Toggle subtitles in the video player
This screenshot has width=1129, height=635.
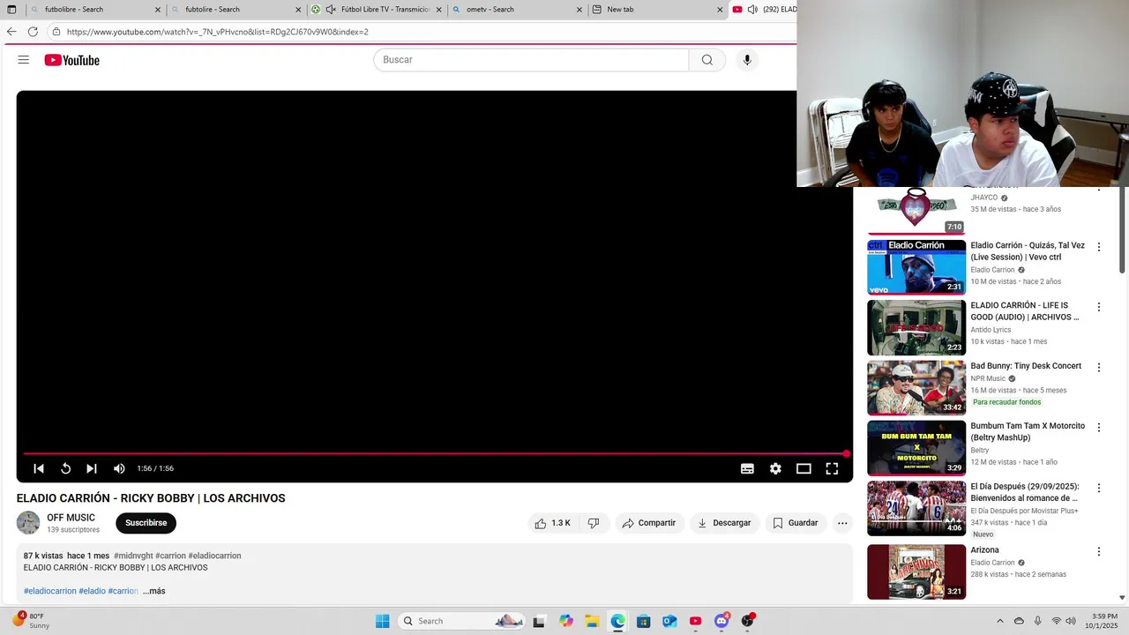pyautogui.click(x=747, y=468)
